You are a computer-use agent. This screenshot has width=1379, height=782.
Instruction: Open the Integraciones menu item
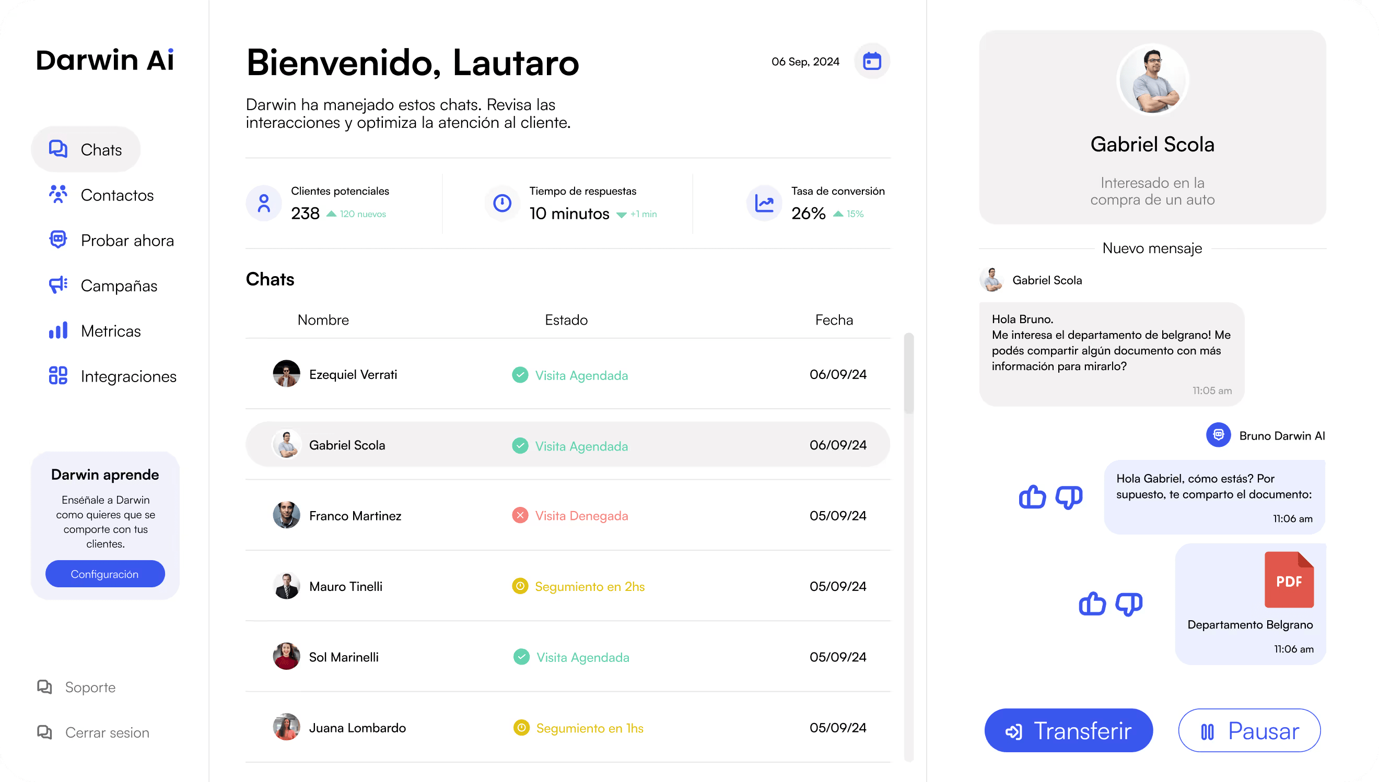click(x=112, y=376)
